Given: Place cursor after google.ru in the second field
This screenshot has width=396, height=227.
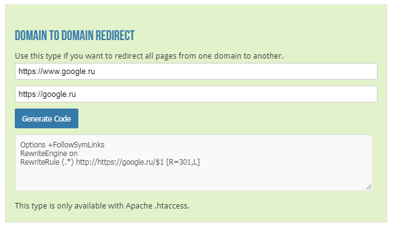Looking at the screenshot, I should (76, 94).
